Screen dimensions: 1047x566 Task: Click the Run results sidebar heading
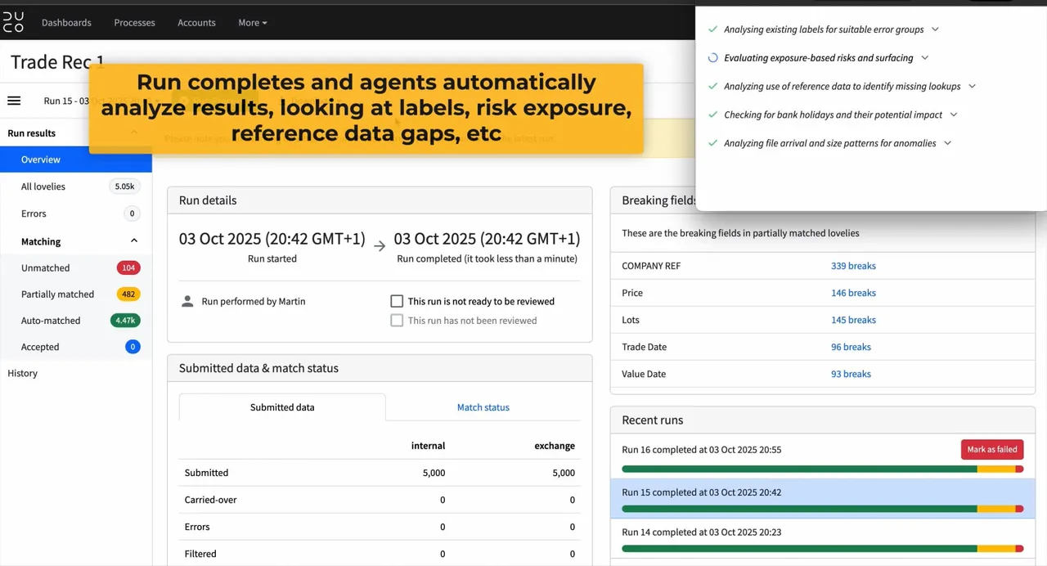[32, 133]
